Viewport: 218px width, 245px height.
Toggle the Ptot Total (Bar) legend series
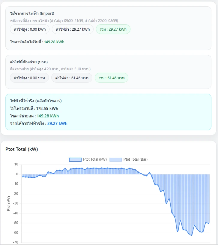[x=135, y=159]
